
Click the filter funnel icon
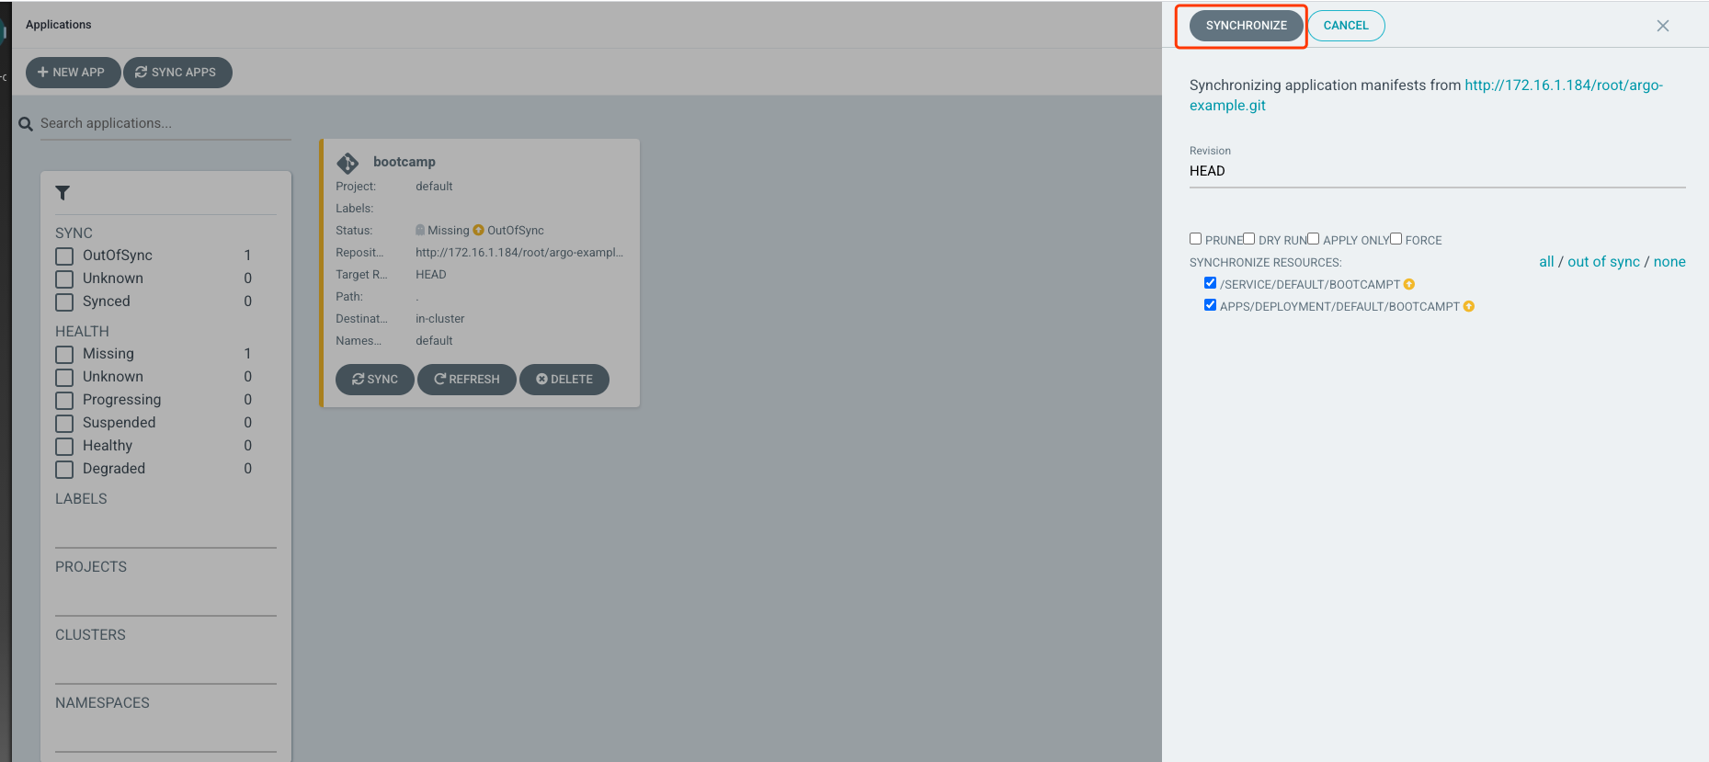click(63, 193)
